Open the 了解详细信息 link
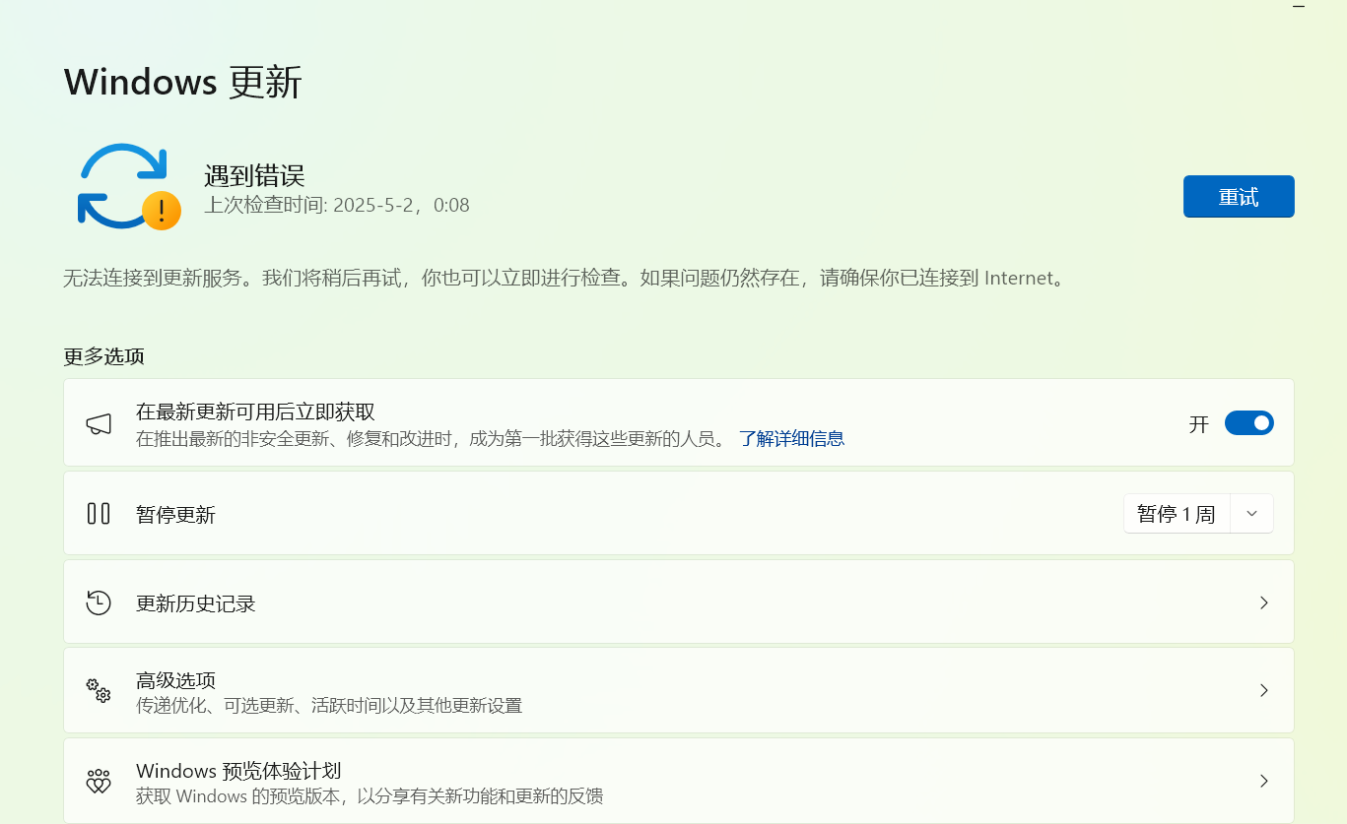1347x824 pixels. point(791,439)
